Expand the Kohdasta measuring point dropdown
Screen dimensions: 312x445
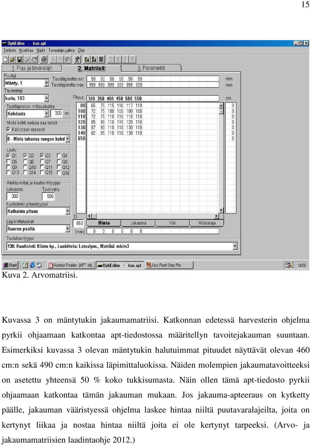(x=46, y=114)
